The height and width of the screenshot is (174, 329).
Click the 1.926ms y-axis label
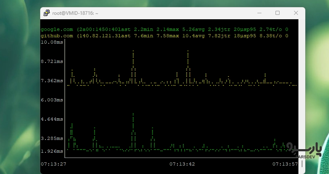tap(52, 151)
